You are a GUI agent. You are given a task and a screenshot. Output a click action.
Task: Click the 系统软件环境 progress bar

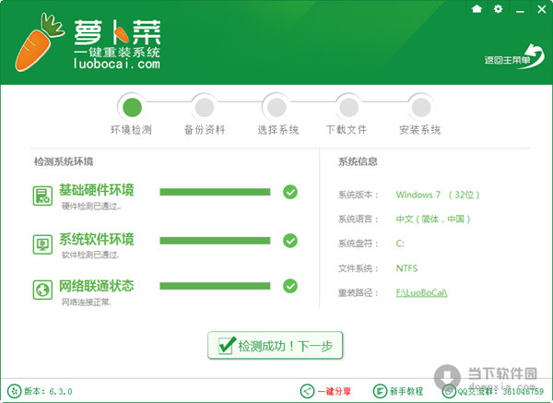[x=215, y=241]
